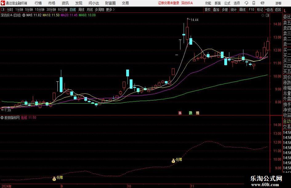
Task: Switch to 15分钟 period tab
Action: click(39, 10)
